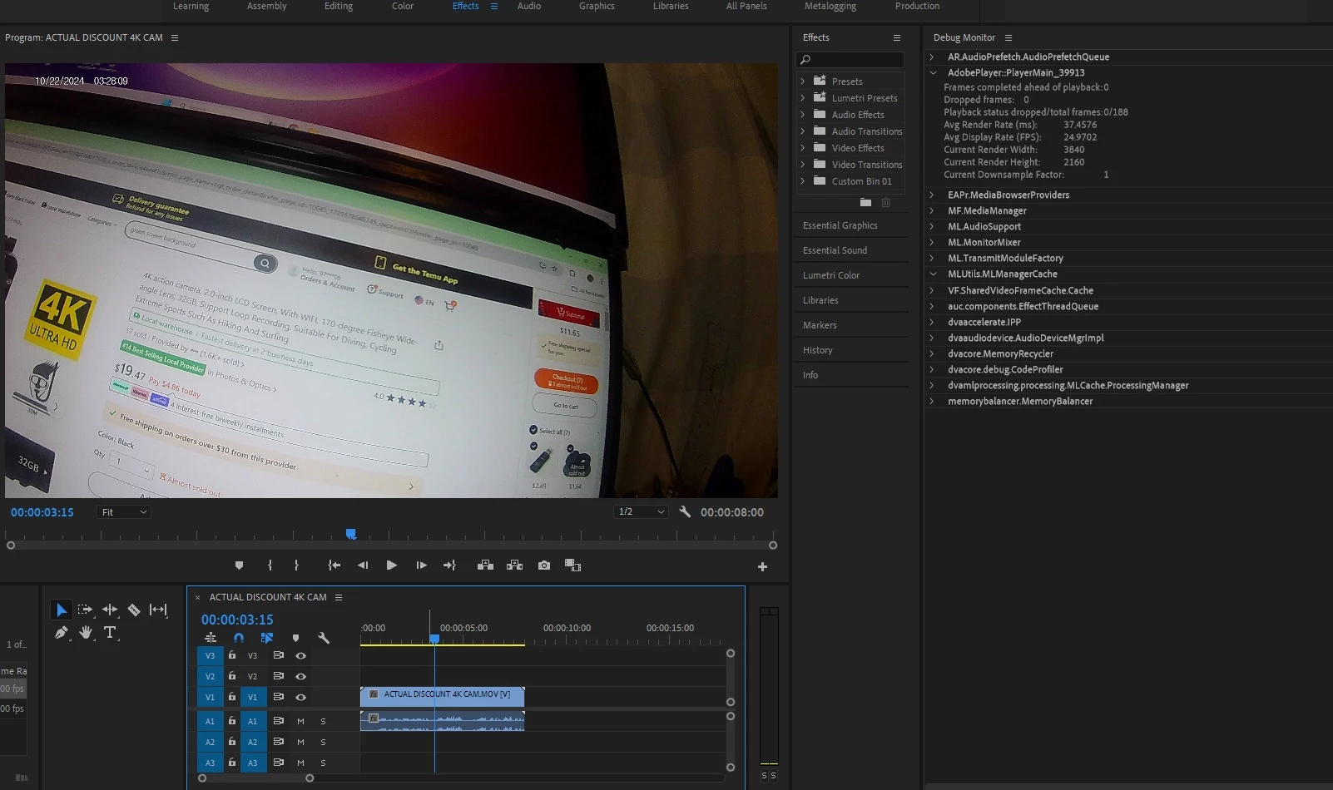This screenshot has width=1333, height=790.
Task: Open the History panel
Action: (x=817, y=350)
